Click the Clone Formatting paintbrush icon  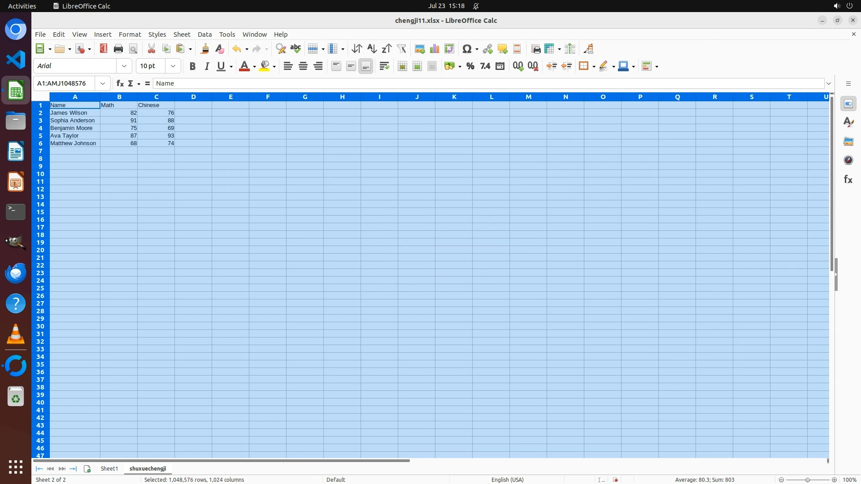pyautogui.click(x=205, y=49)
